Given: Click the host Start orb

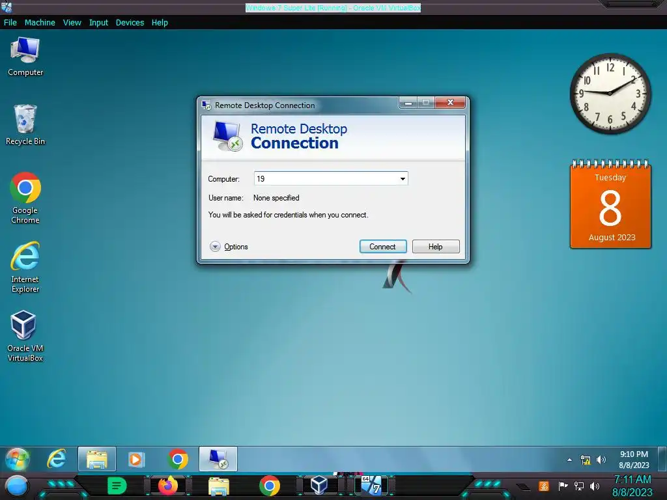Looking at the screenshot, I should [x=17, y=486].
